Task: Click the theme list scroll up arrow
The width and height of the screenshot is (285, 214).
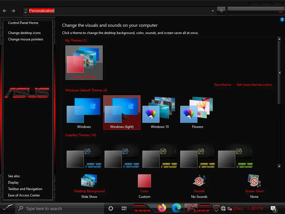Action: click(x=279, y=39)
